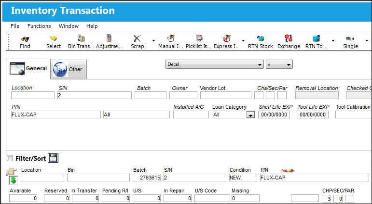Viewport: 372px width, 204px height.
Task: Expand the dropdown arrow next to RTN To
Action: point(333,41)
